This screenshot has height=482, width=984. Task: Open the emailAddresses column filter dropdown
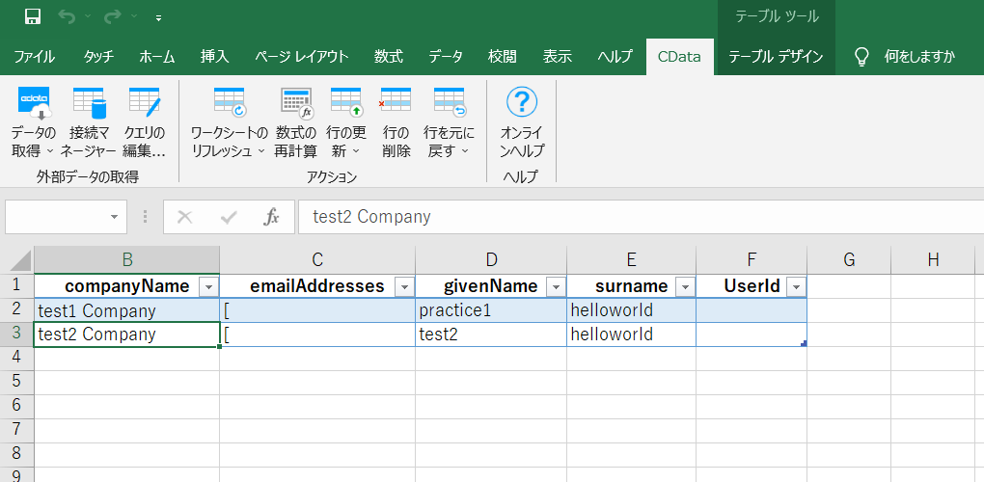(x=403, y=287)
